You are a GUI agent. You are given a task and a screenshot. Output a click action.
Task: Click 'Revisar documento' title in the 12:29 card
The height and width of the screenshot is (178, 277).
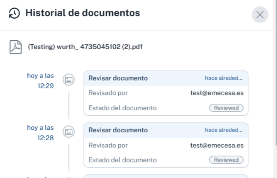coord(118,78)
